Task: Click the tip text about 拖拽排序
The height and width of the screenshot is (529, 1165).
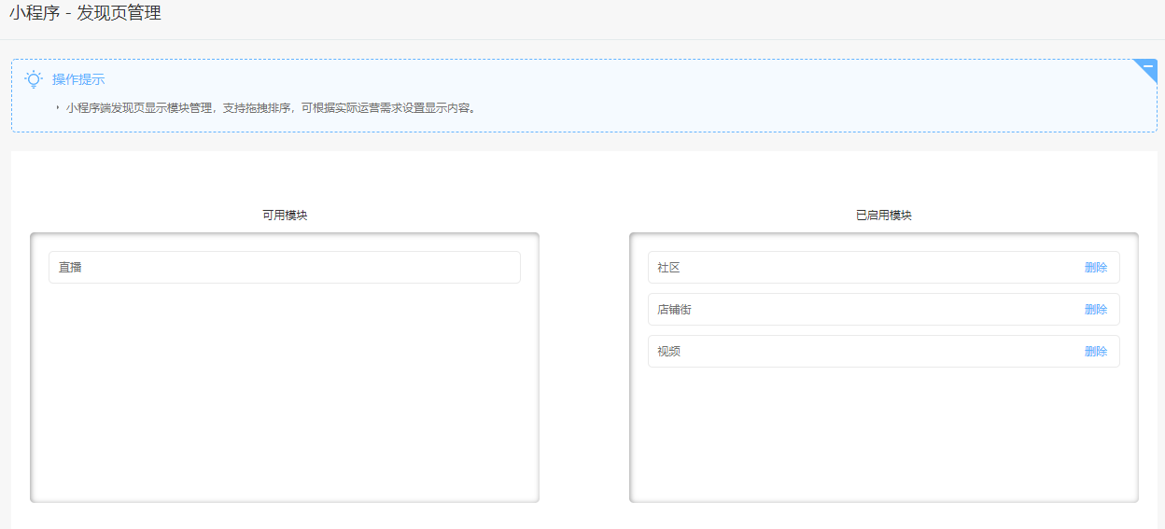Action: pyautogui.click(x=272, y=108)
